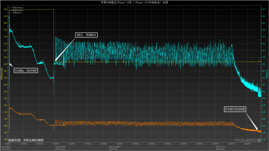
Task: Select the '58分, 9V降5V' annotation box
Action: coord(86,35)
